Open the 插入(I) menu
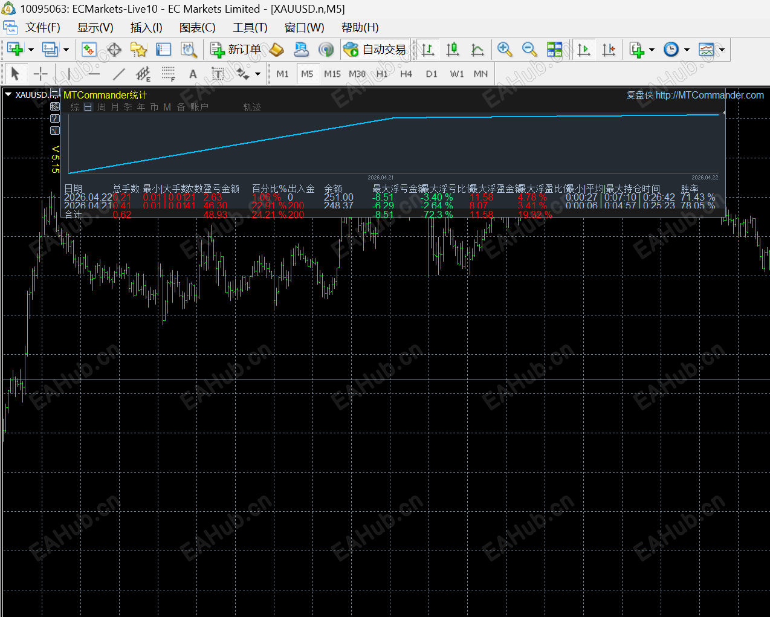The image size is (770, 617). coord(146,27)
